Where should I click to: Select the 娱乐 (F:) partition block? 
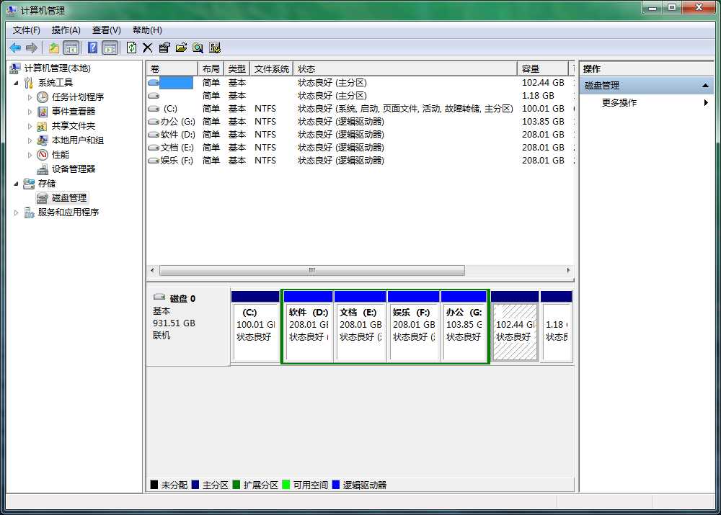[414, 326]
